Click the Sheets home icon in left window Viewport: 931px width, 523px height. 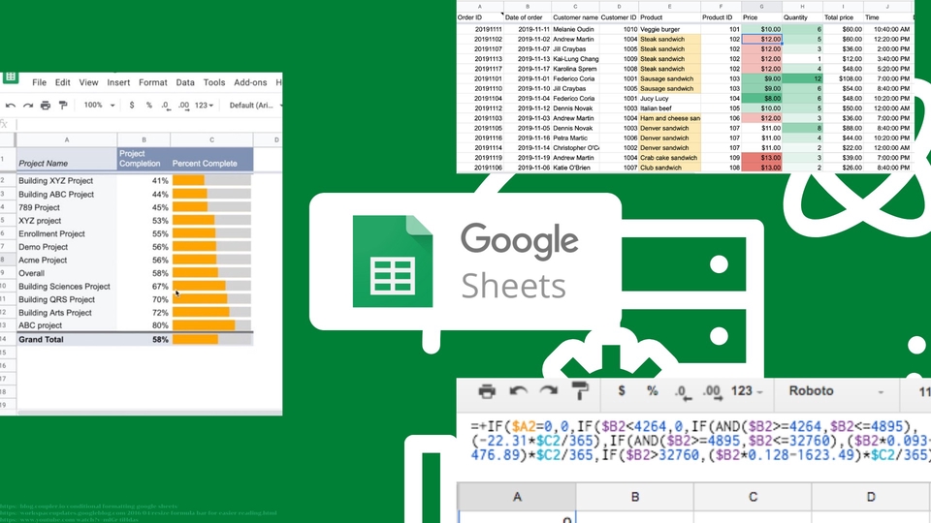(10, 77)
